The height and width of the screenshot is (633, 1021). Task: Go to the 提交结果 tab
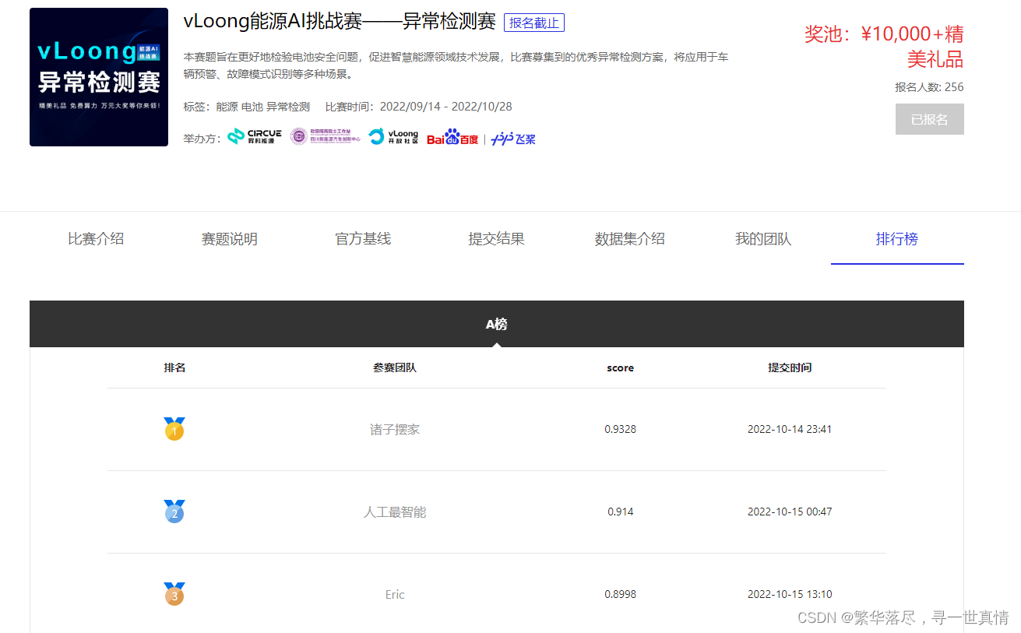click(x=496, y=239)
